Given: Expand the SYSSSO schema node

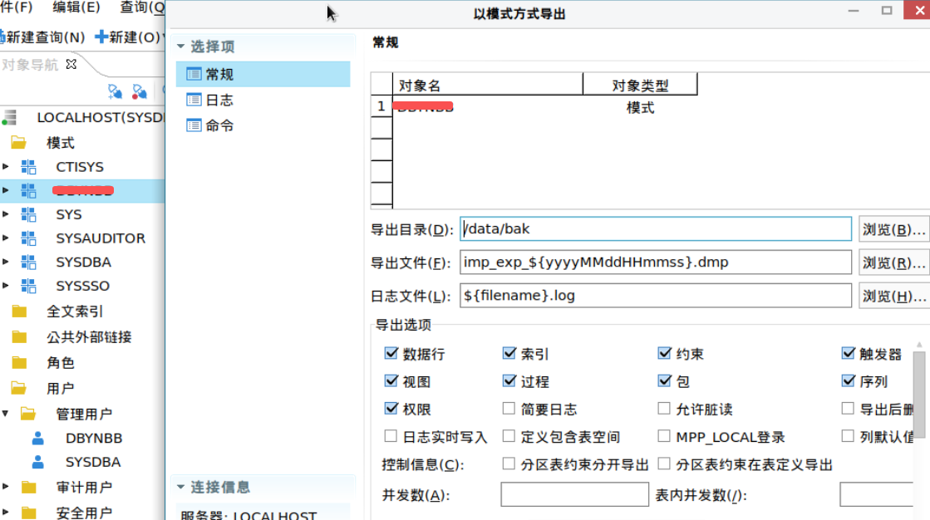Looking at the screenshot, I should pyautogui.click(x=6, y=286).
